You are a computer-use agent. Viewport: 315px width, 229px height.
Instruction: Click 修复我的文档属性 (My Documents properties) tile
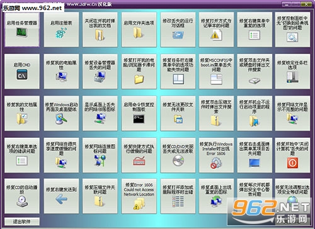point(22,113)
